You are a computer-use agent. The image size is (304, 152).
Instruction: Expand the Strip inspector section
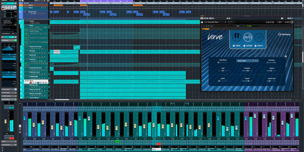pos(9,141)
